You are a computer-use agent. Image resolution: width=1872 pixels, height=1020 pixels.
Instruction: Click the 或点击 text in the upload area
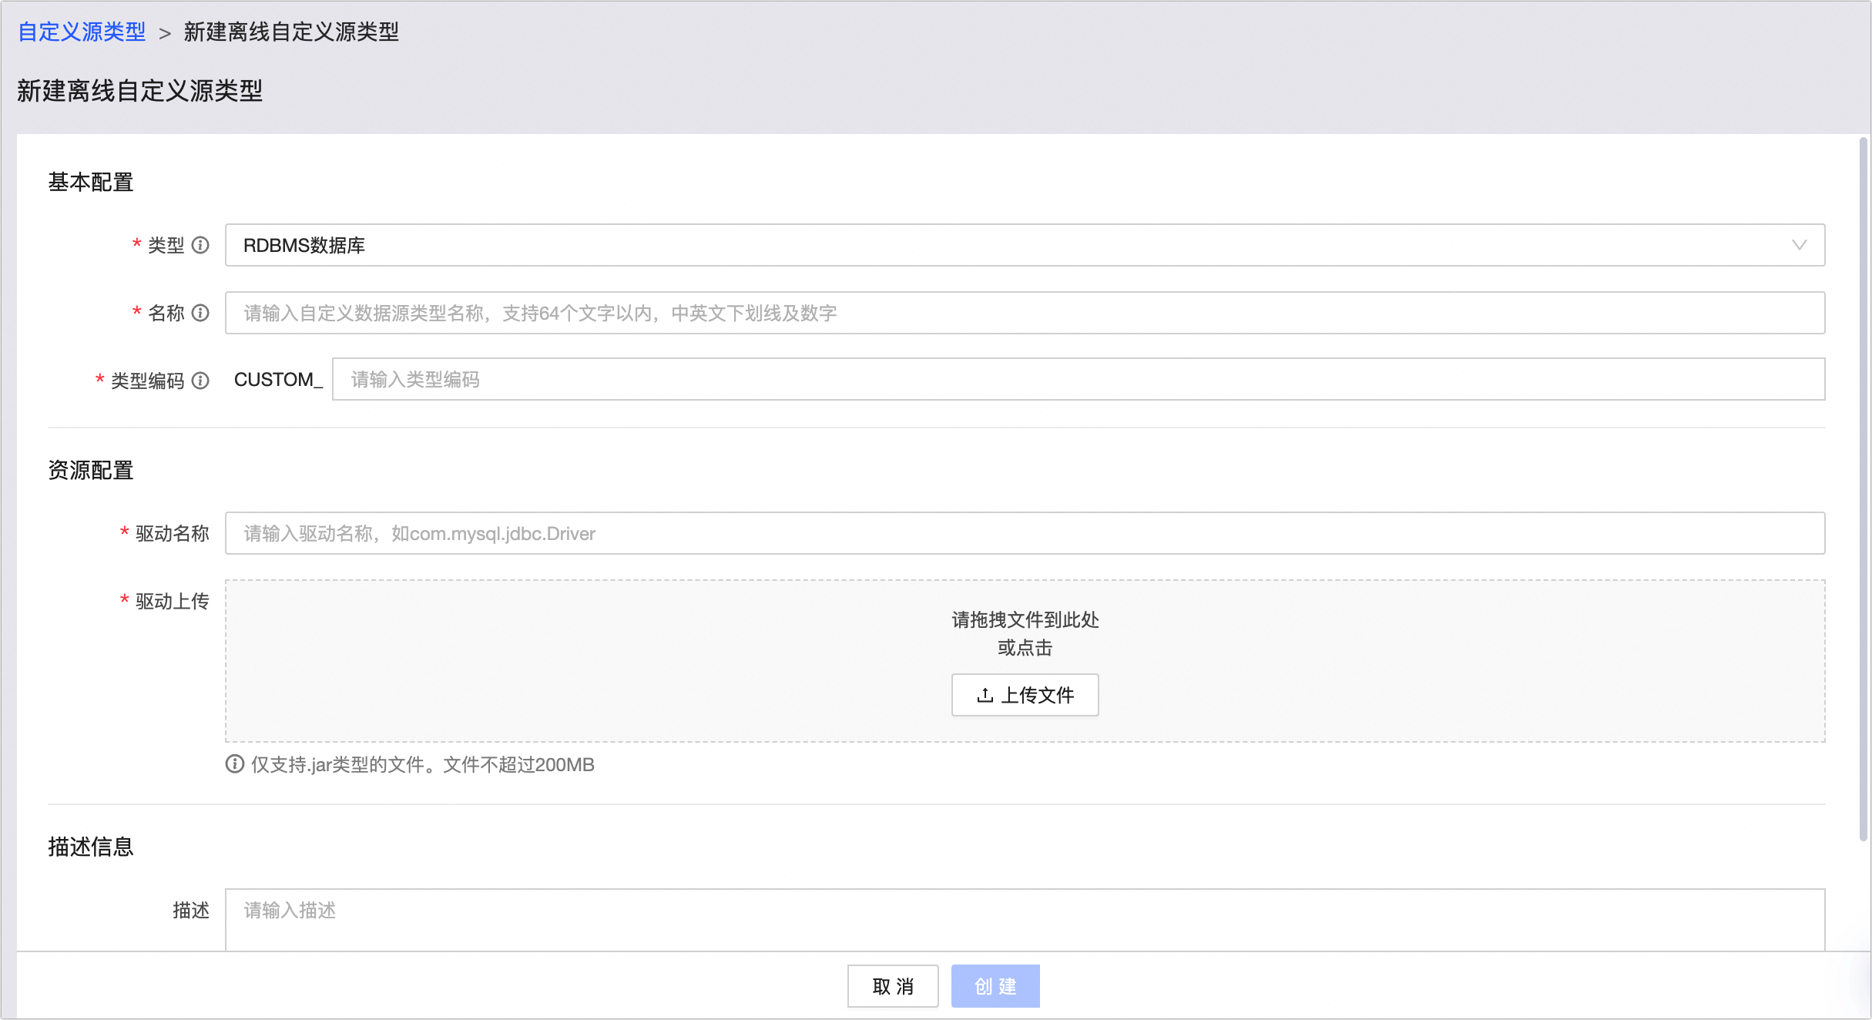[x=1025, y=648]
